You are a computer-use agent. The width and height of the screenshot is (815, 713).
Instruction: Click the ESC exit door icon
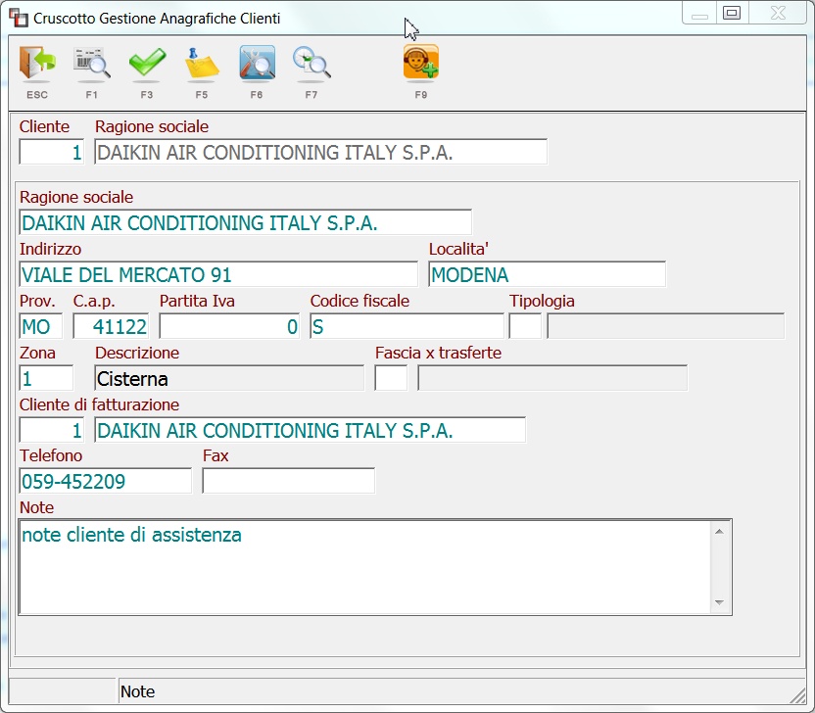click(x=37, y=64)
